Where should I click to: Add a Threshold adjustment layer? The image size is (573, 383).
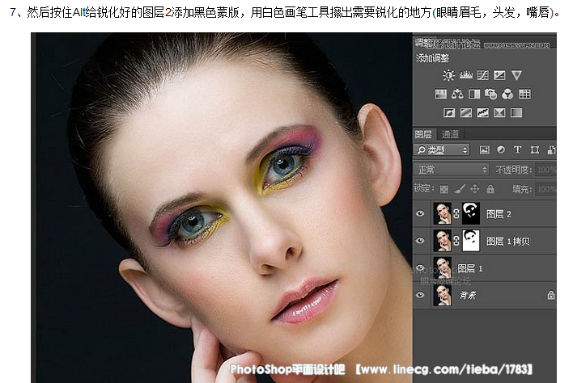coord(482,112)
